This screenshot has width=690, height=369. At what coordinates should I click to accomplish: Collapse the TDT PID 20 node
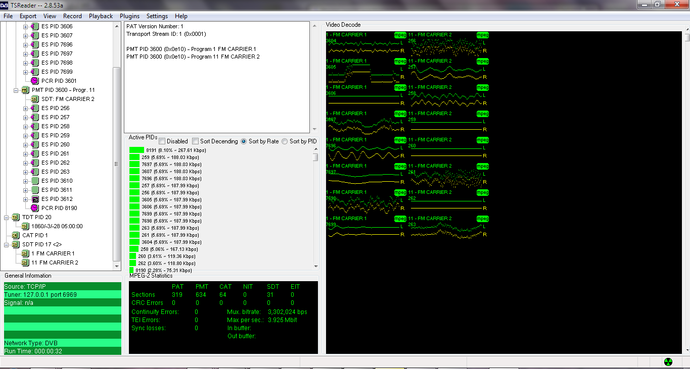click(7, 217)
